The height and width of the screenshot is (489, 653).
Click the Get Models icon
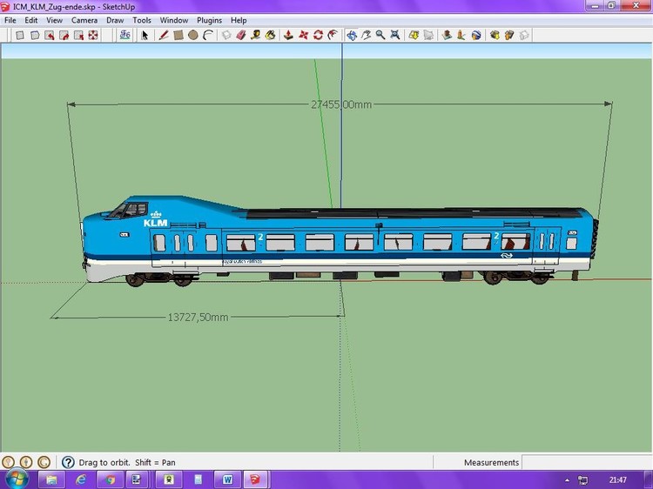coord(495,36)
